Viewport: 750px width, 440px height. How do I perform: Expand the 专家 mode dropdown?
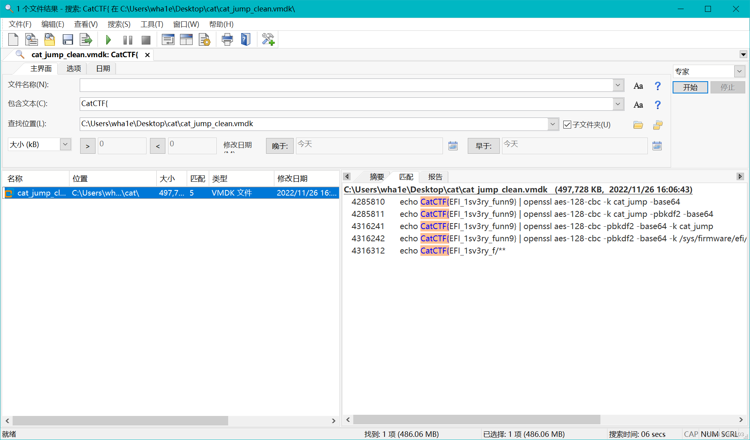pyautogui.click(x=739, y=71)
